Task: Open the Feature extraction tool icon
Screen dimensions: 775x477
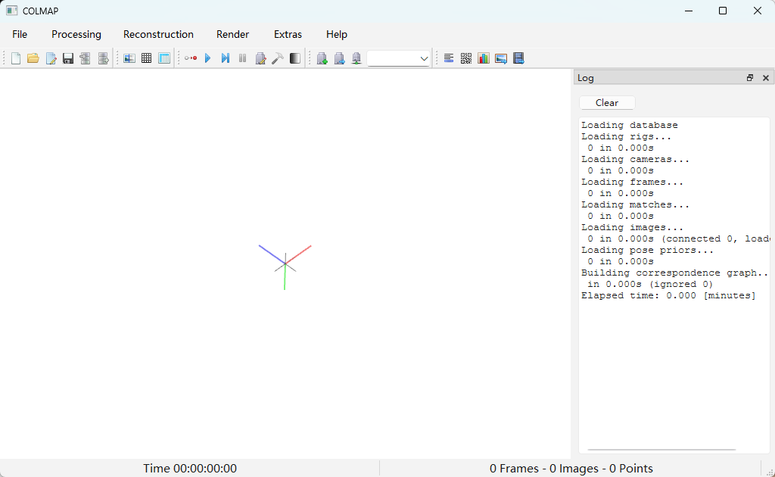Action: (x=129, y=58)
